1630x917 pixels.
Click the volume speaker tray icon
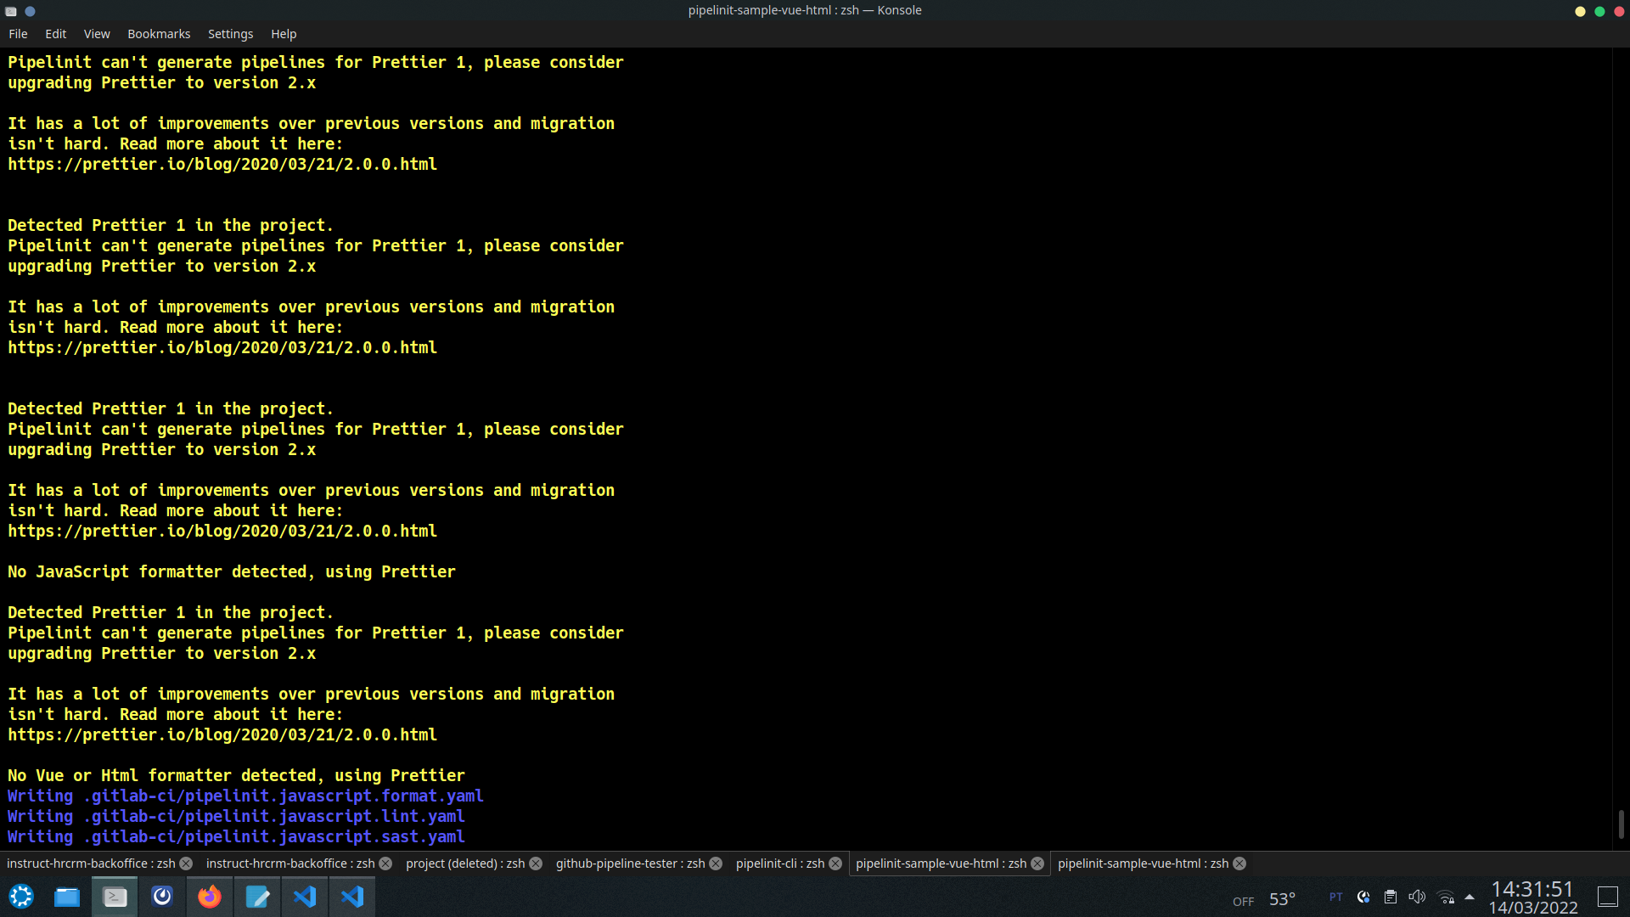(x=1416, y=897)
